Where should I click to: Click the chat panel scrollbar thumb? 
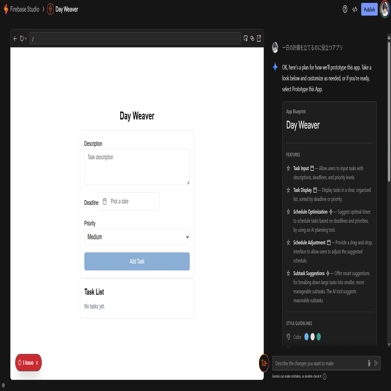click(389, 112)
